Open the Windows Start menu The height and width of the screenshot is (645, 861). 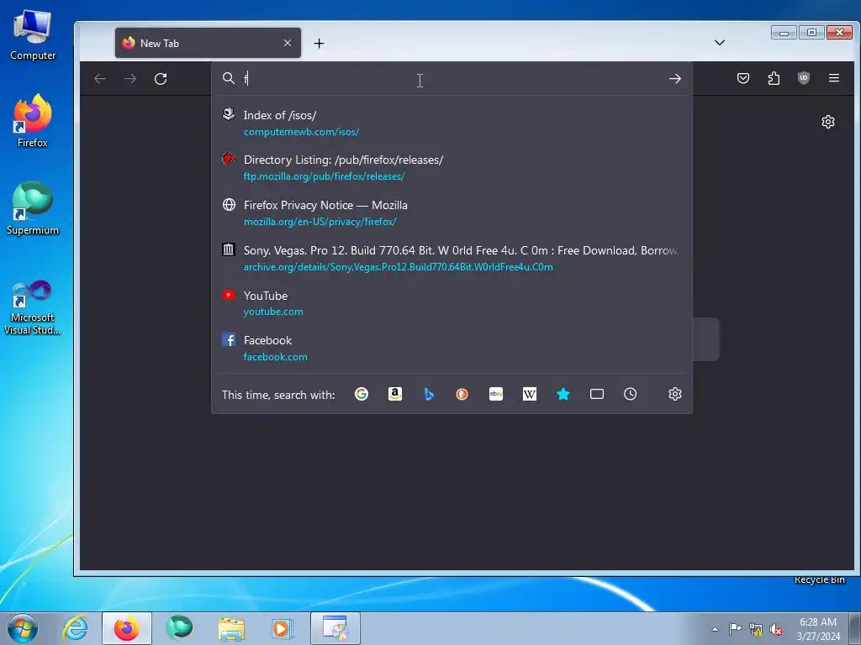[23, 628]
